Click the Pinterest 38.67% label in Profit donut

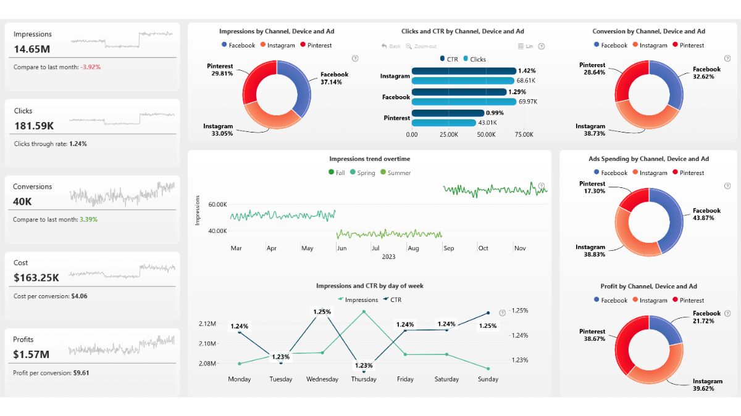[x=593, y=335]
